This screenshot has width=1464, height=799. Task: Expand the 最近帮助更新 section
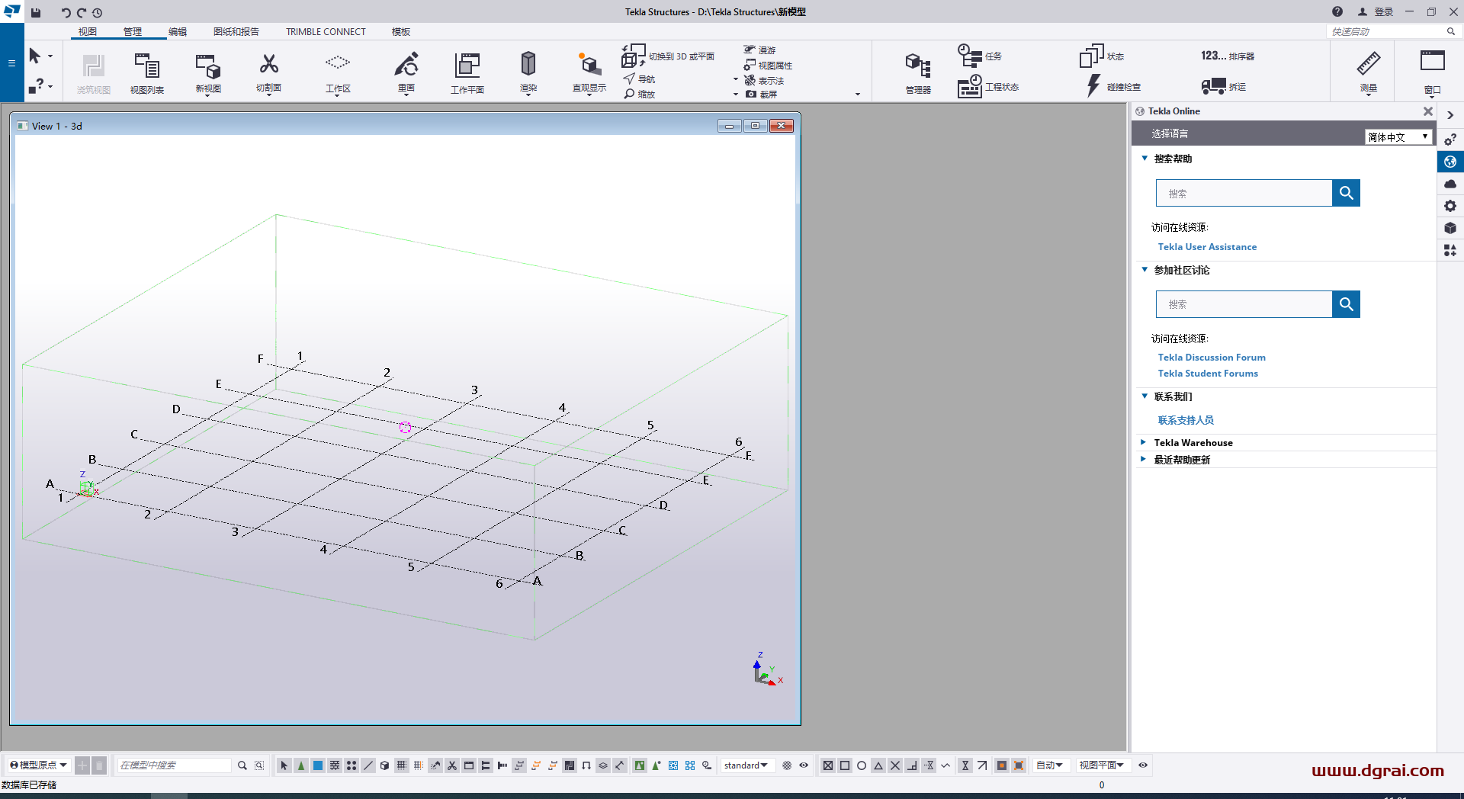pyautogui.click(x=1144, y=459)
